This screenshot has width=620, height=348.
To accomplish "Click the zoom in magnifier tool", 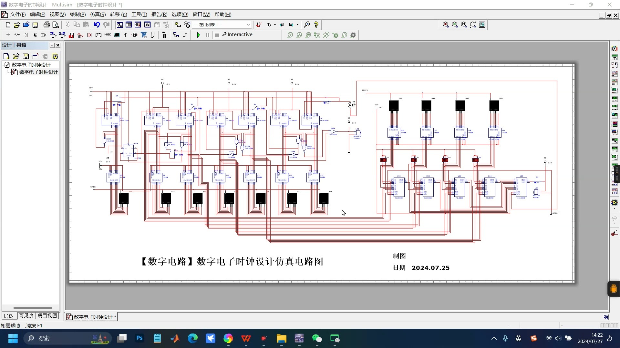I will 446,24.
